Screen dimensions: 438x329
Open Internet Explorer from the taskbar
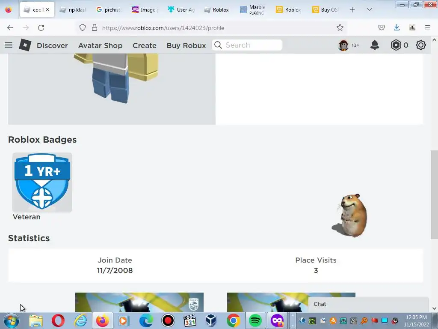click(80, 320)
